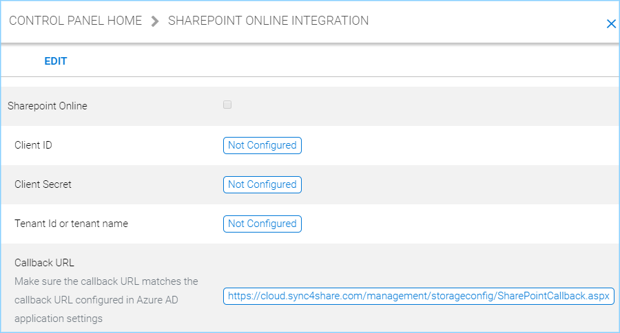The width and height of the screenshot is (620, 333).
Task: Close the SharePoint Online Integration panel
Action: pos(611,24)
